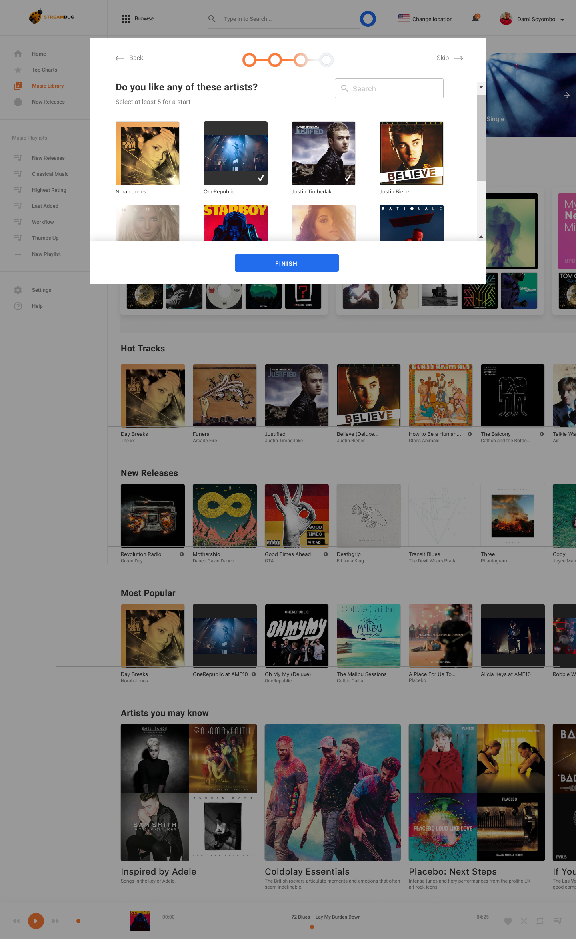
Task: Expand the user account dropdown arrow
Action: (x=562, y=20)
